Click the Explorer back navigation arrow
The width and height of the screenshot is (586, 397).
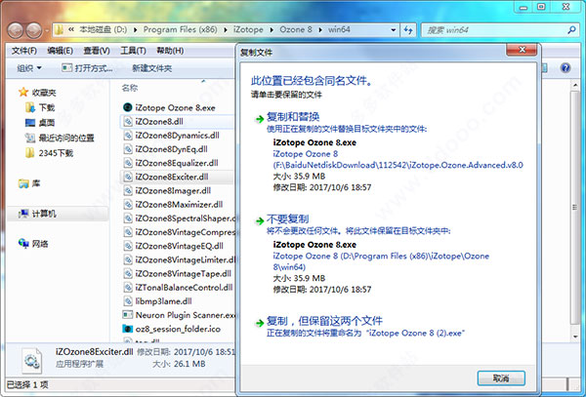tap(16, 30)
